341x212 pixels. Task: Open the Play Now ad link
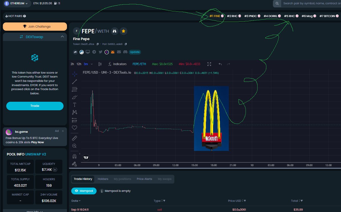pyautogui.click(x=37, y=142)
